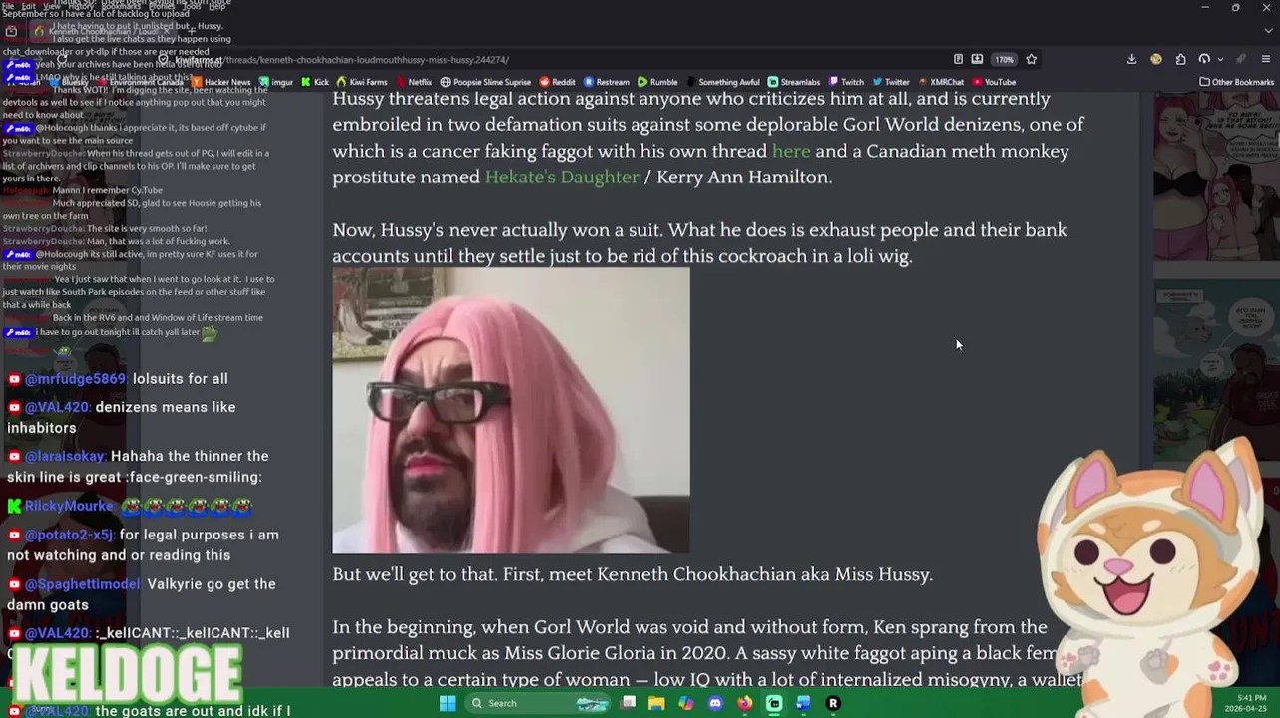Open the Twitter bookmark
This screenshot has width=1280, height=718.
tap(891, 82)
